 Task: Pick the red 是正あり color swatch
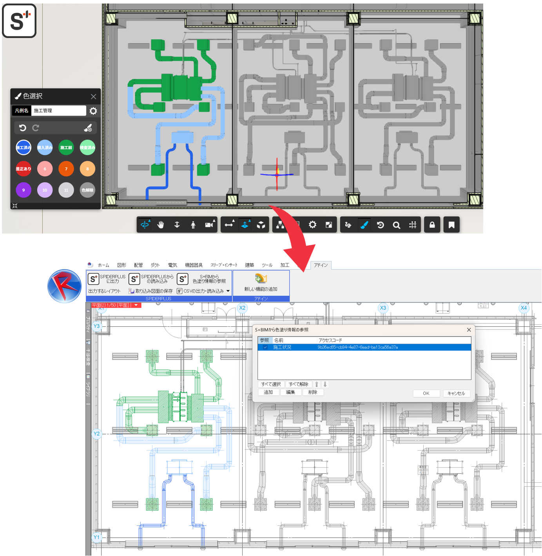pos(24,169)
